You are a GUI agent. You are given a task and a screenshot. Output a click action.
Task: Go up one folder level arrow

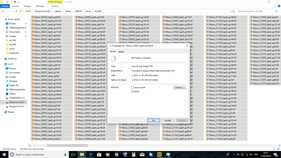tap(16, 11)
